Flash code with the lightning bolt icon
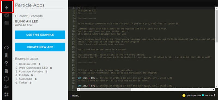The width and height of the screenshot is (218, 100). (x=7, y=7)
